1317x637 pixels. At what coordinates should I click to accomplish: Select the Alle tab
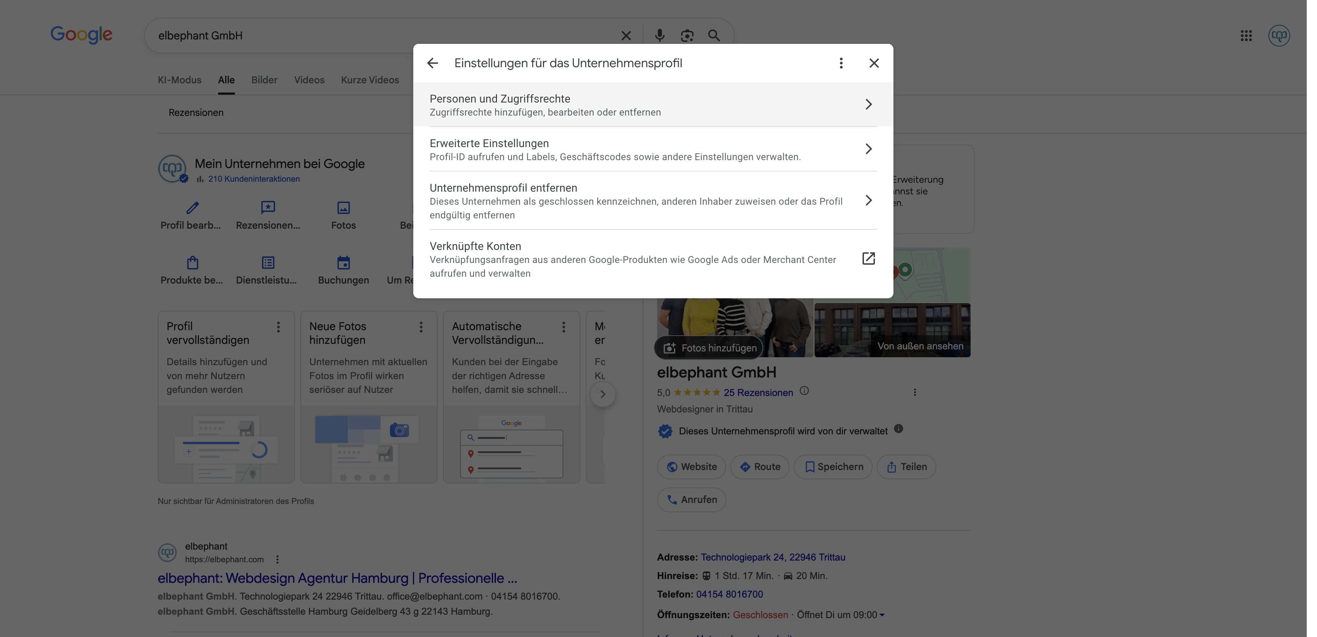pos(226,80)
